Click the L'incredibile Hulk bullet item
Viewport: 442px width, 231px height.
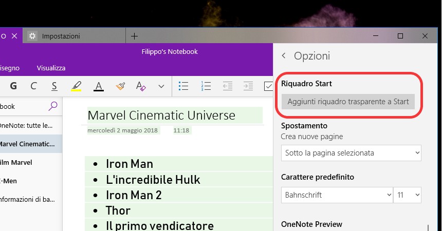153,180
